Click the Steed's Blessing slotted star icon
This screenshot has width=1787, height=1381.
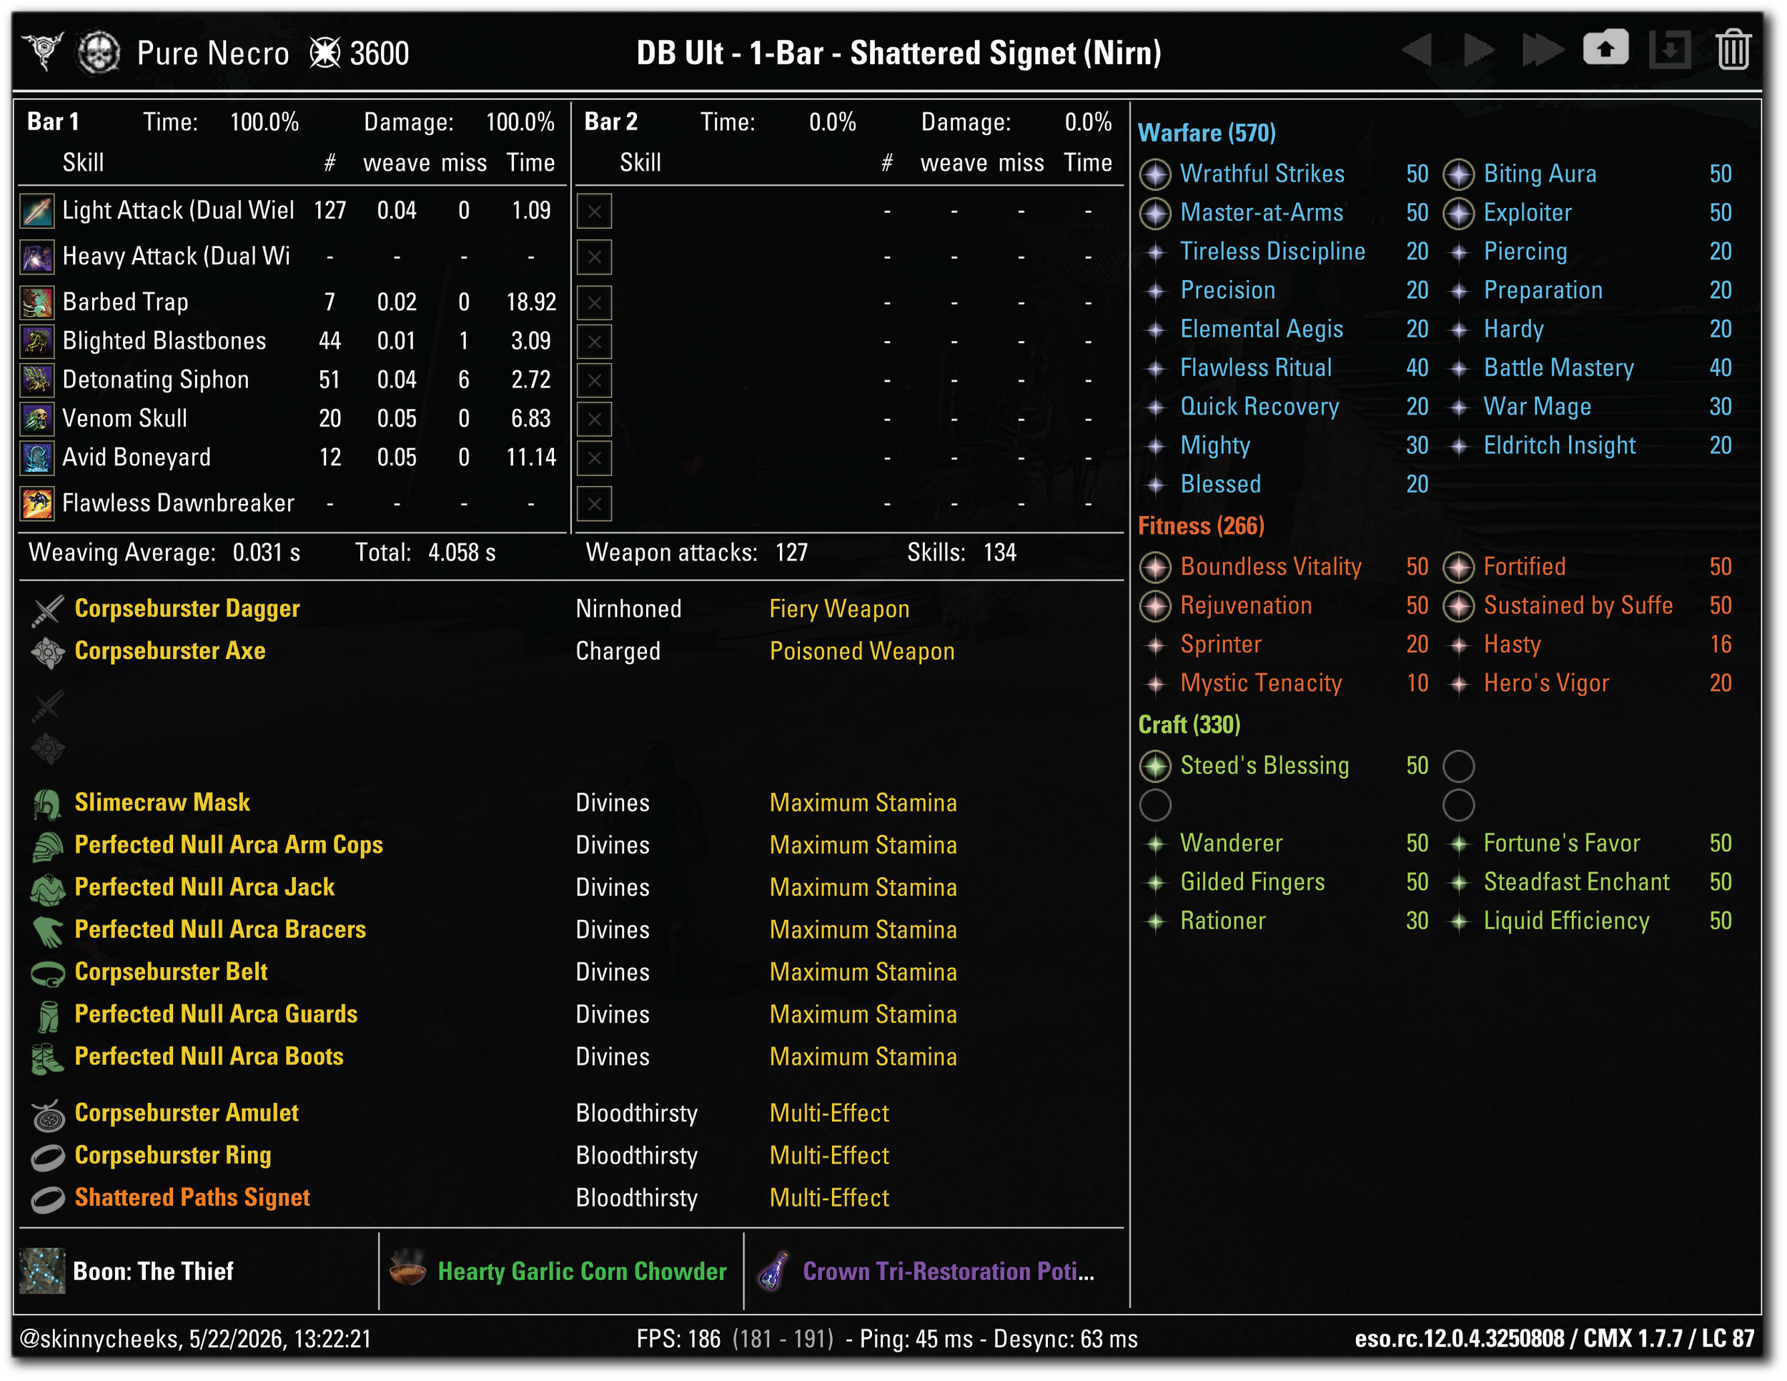click(x=1154, y=766)
